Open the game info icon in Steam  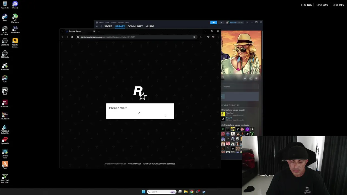(251, 79)
